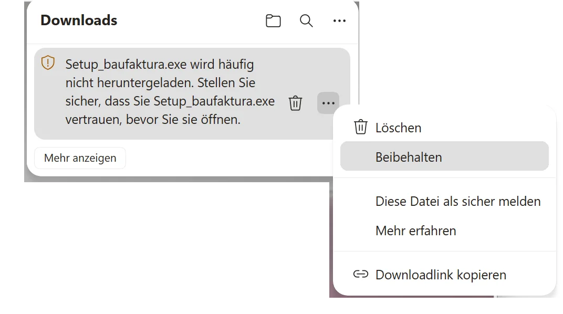
Task: Click 'sicher, dass Sie Setup_baufaktura.exe' text line
Action: 170,101
